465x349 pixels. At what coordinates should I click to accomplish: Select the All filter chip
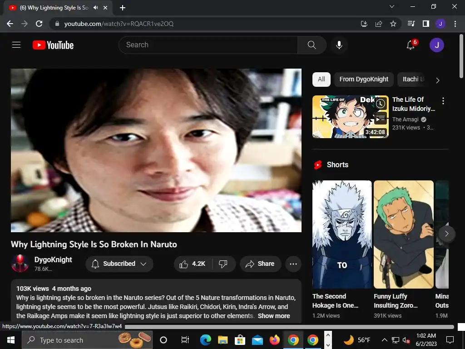pyautogui.click(x=322, y=79)
